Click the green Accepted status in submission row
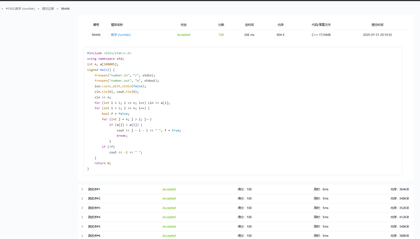Image resolution: width=420 pixels, height=239 pixels. (x=184, y=35)
